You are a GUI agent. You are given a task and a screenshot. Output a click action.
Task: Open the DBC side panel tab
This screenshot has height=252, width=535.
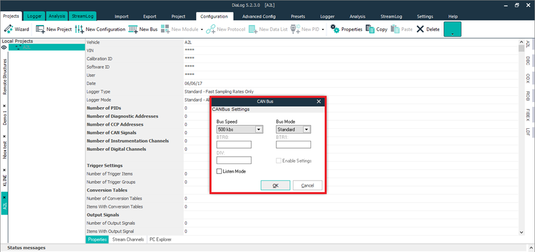(528, 61)
